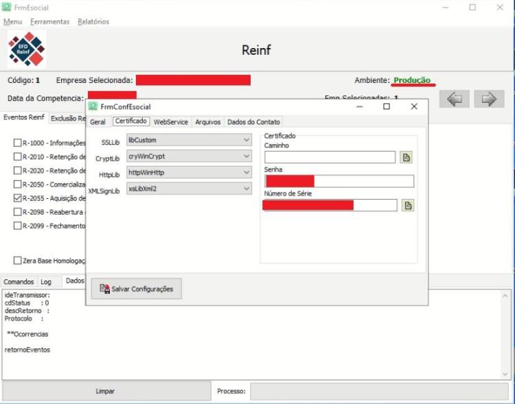Click the retornoEventos line in log
The width and height of the screenshot is (515, 404).
point(27,350)
